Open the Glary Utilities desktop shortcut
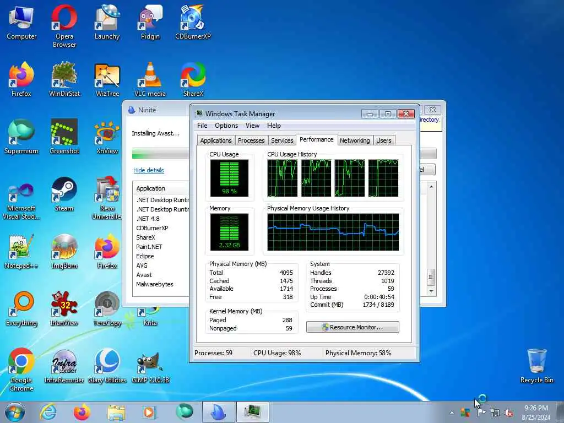Viewport: 564px width, 423px height. click(107, 366)
